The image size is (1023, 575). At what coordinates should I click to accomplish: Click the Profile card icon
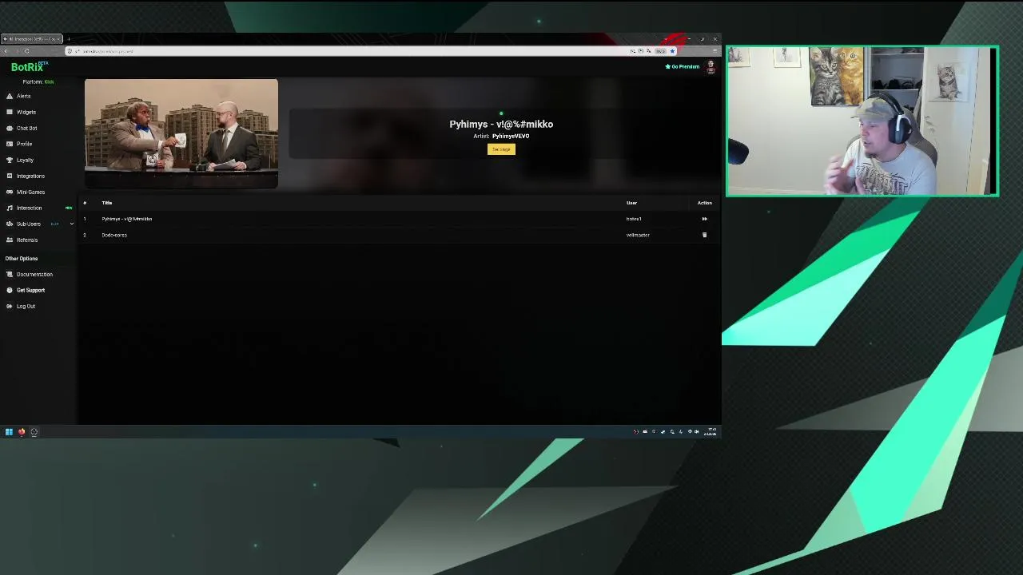tap(10, 144)
